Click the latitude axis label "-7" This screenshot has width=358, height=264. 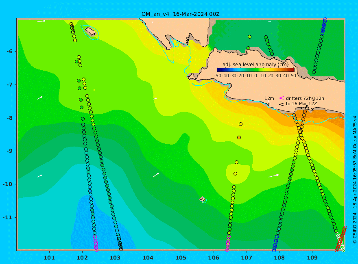pyautogui.click(x=9, y=85)
